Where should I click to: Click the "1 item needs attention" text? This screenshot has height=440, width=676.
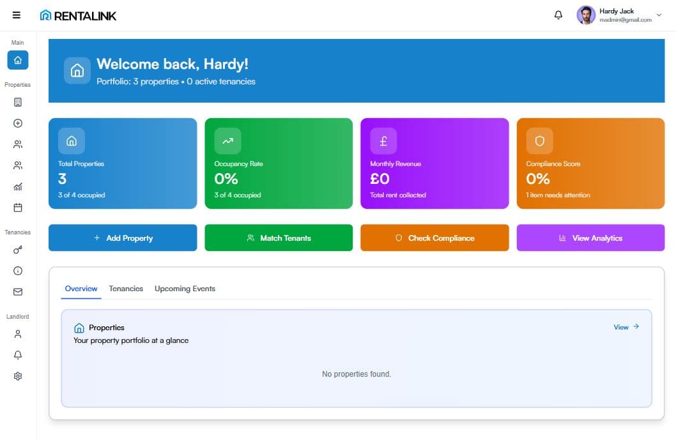click(x=558, y=195)
